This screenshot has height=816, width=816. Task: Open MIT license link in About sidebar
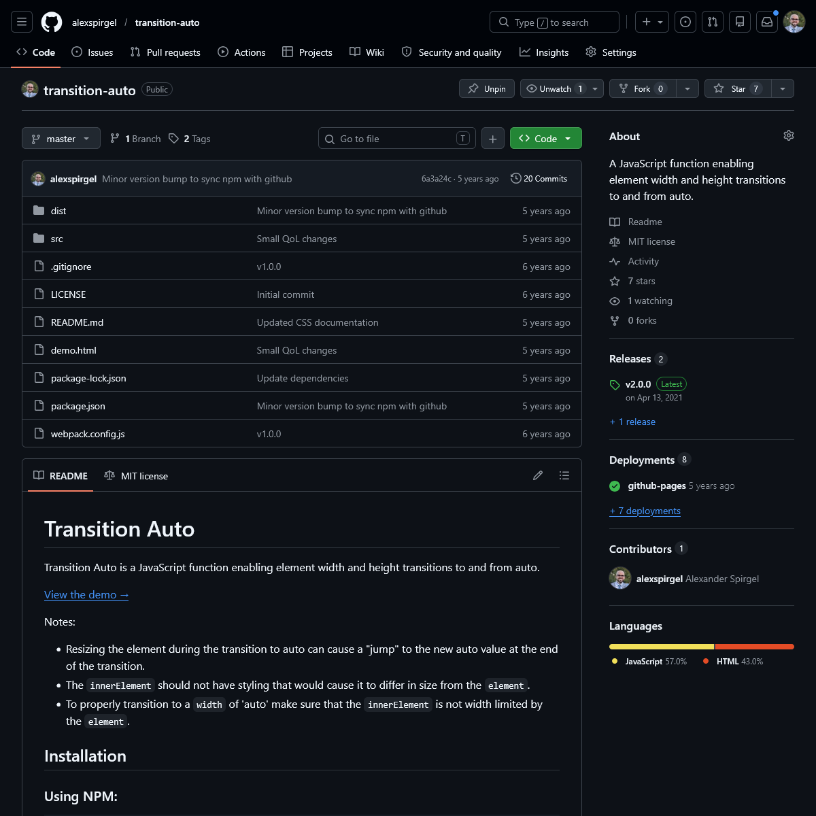(x=651, y=241)
